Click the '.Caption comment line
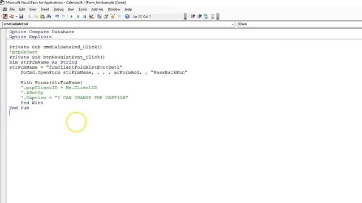 74,98
